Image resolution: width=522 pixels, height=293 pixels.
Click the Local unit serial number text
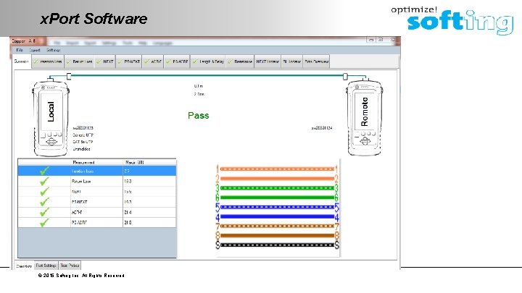[x=83, y=128]
